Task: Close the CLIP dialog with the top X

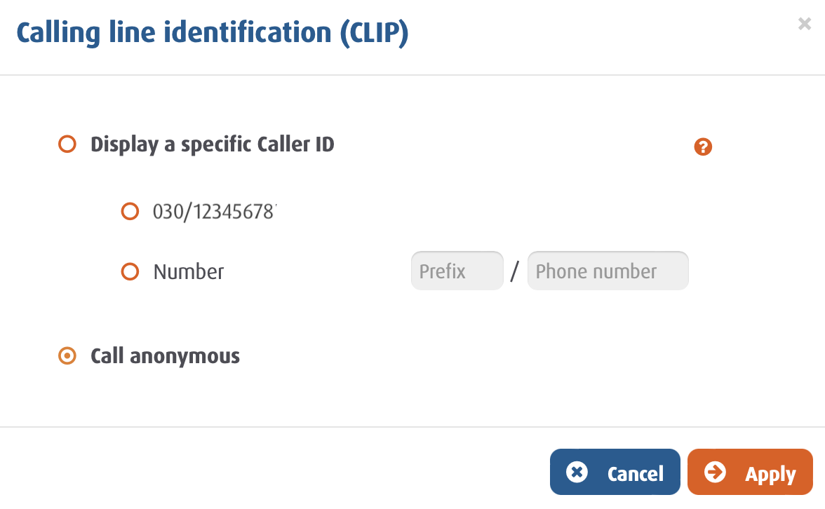Action: coord(805,25)
